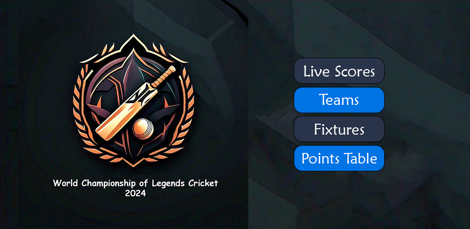Open the Live Scores screen
Image resolution: width=470 pixels, height=229 pixels.
coord(339,71)
